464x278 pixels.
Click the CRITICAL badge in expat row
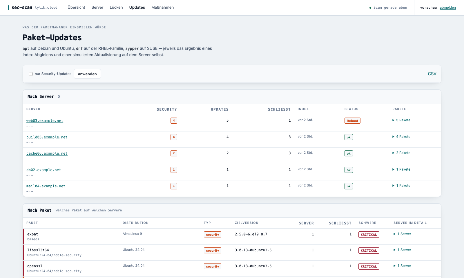point(369,235)
